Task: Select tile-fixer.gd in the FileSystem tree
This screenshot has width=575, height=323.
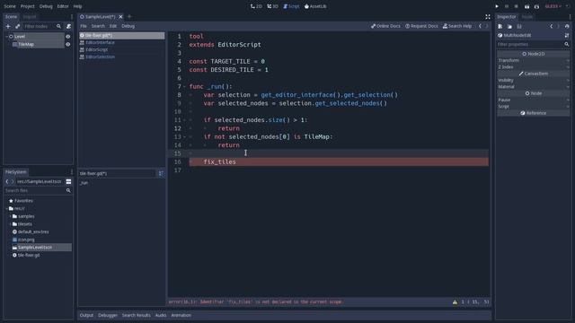Action: [x=29, y=255]
